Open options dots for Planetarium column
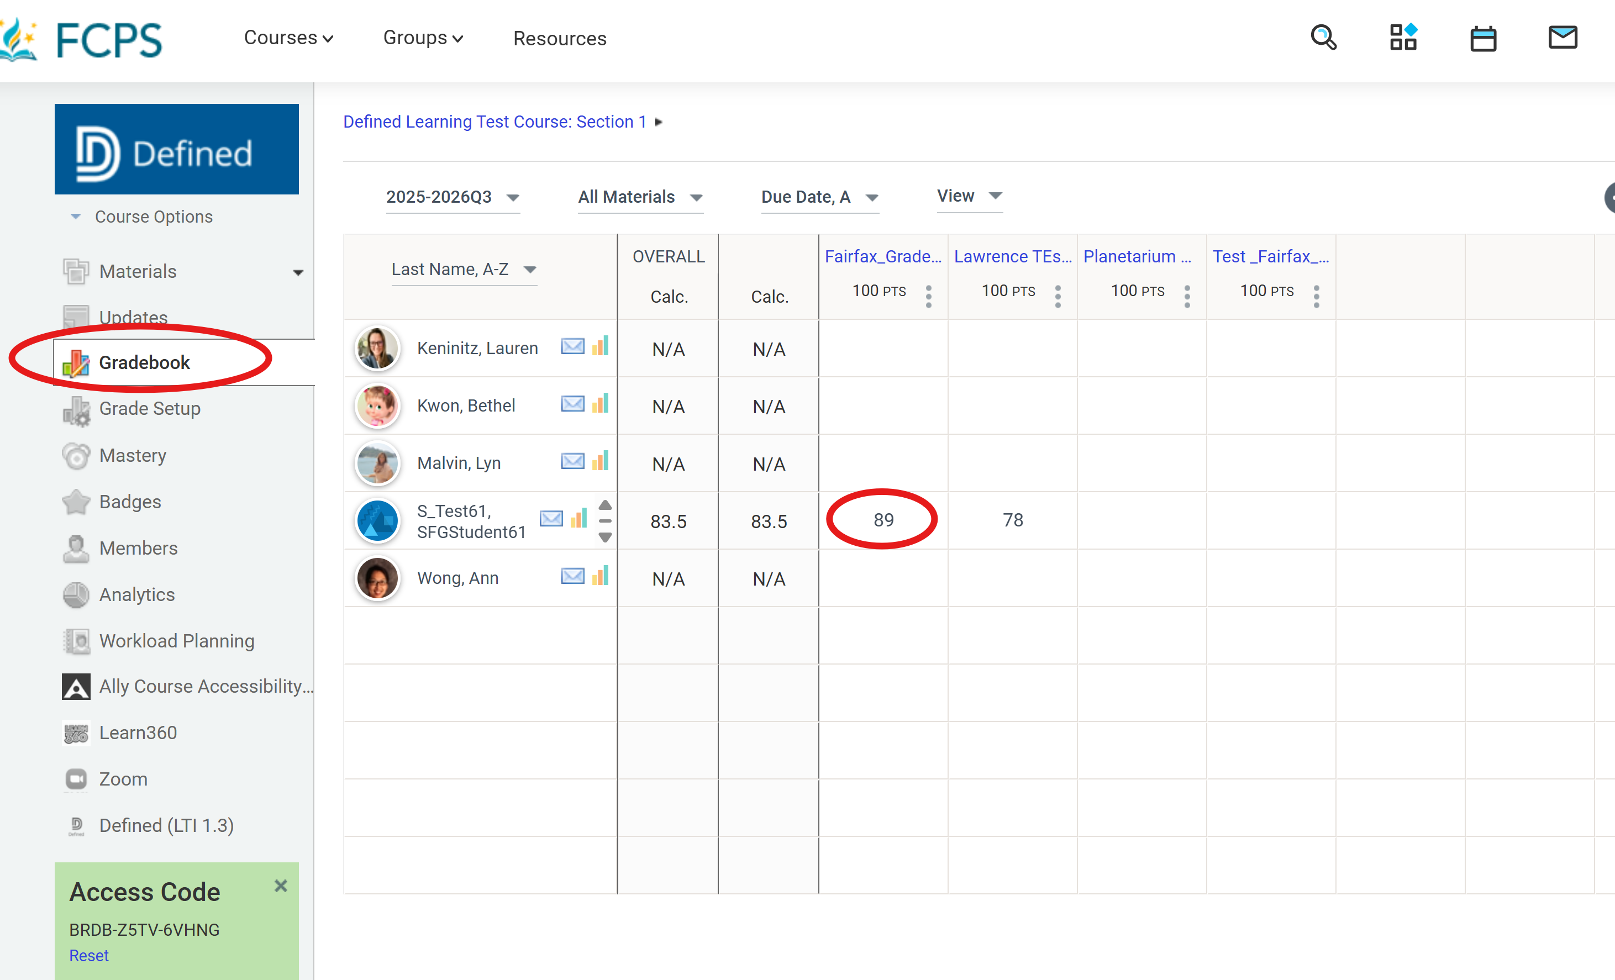Screen dimensions: 1615x980 point(1186,296)
